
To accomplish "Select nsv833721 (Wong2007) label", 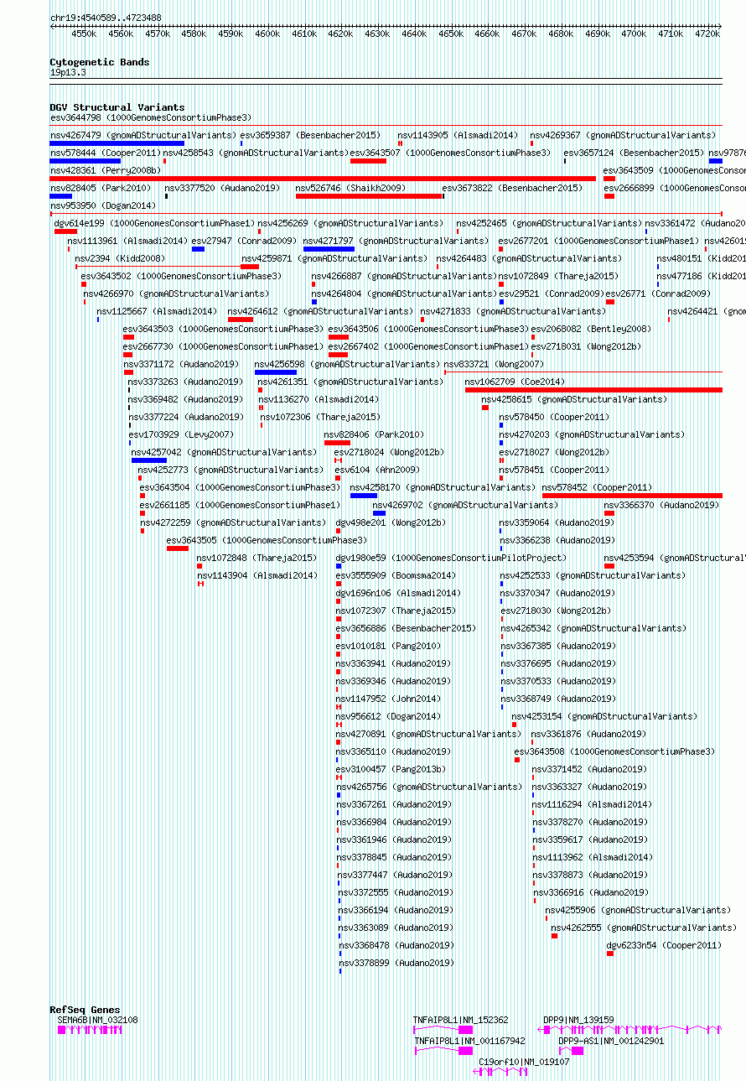I will [493, 364].
